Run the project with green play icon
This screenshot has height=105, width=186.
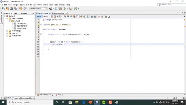65,8
